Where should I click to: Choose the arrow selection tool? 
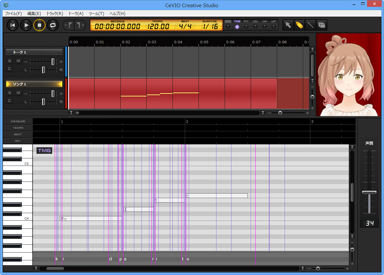(288, 25)
